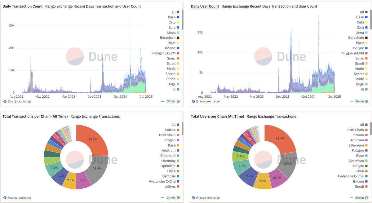Open the ellipsis menu below Daily Transaction Count chart
372x203 pixels.
coord(162,101)
